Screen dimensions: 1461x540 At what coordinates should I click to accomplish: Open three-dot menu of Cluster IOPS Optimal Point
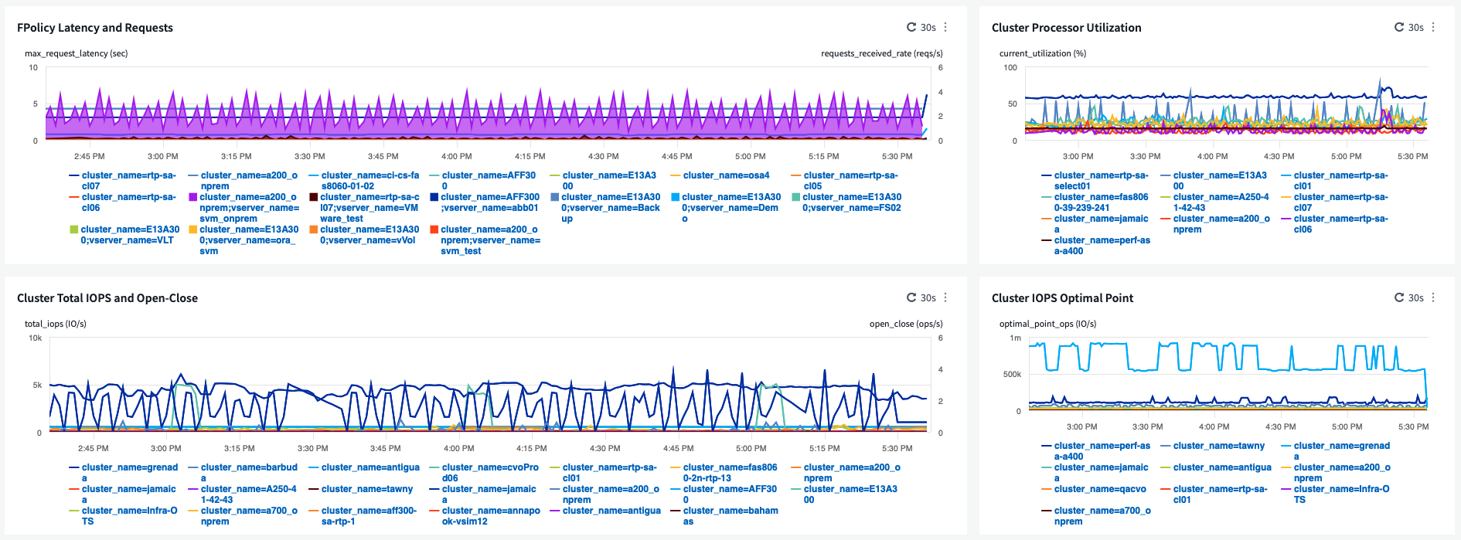click(x=1433, y=297)
